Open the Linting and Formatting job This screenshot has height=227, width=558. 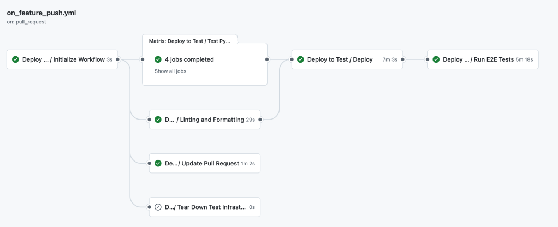pos(204,120)
